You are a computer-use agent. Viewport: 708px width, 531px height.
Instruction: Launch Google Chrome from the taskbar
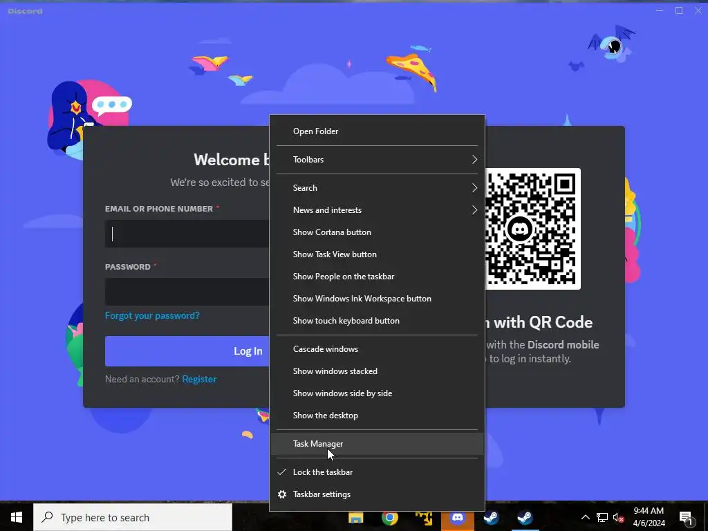[x=390, y=517]
